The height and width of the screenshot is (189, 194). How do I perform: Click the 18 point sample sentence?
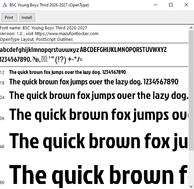[x=94, y=82]
